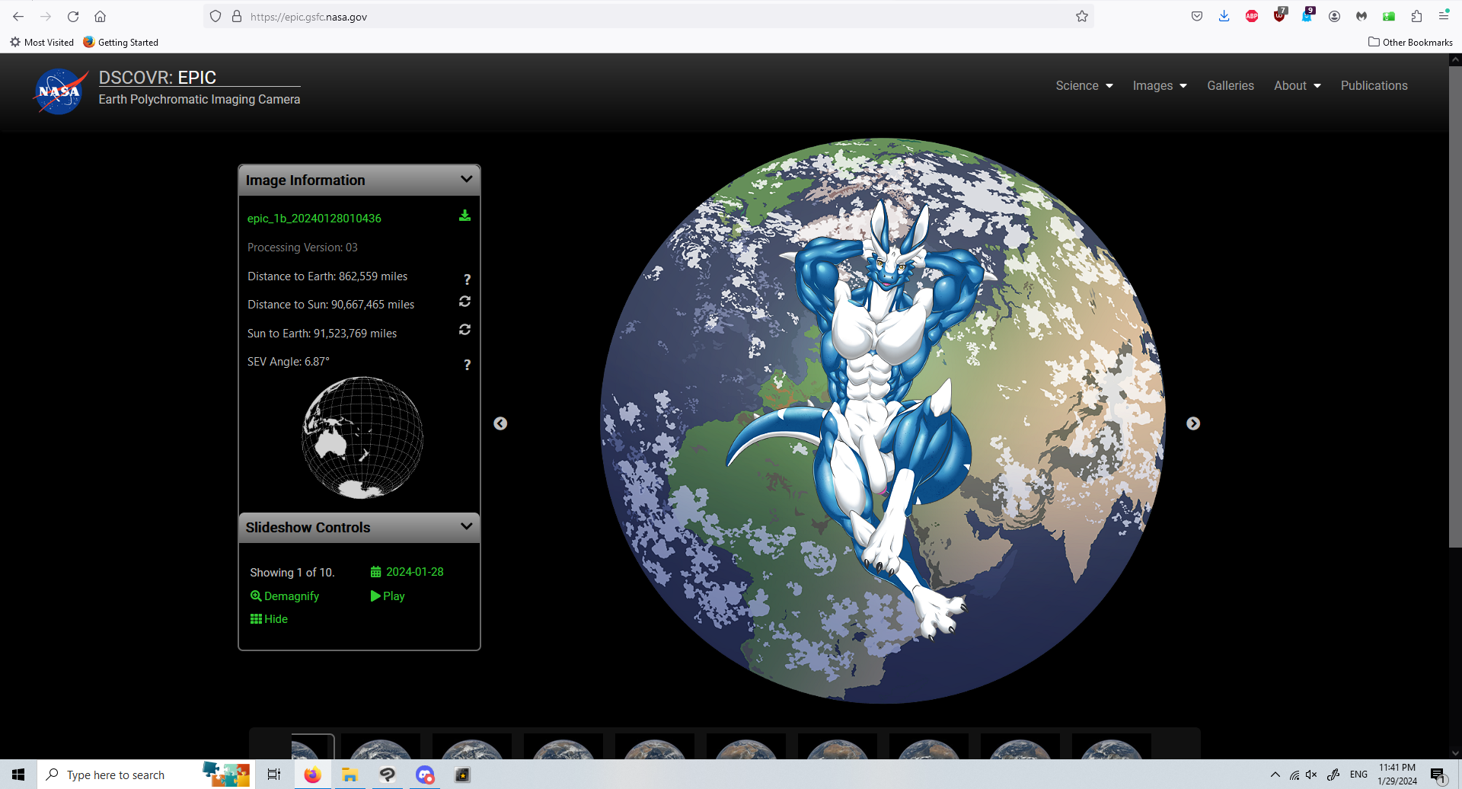The width and height of the screenshot is (1462, 789).
Task: View site security via the padlock icon
Action: 237,16
